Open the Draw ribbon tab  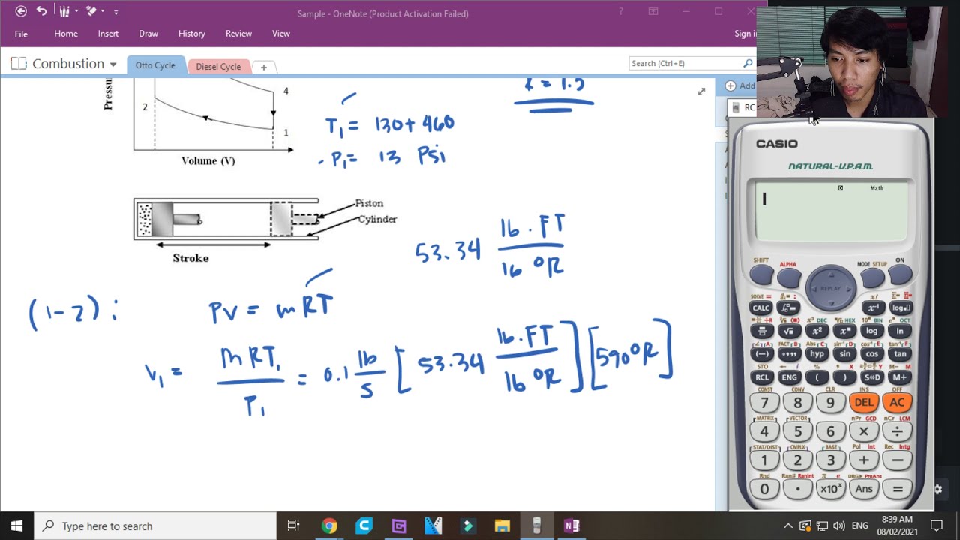click(148, 34)
